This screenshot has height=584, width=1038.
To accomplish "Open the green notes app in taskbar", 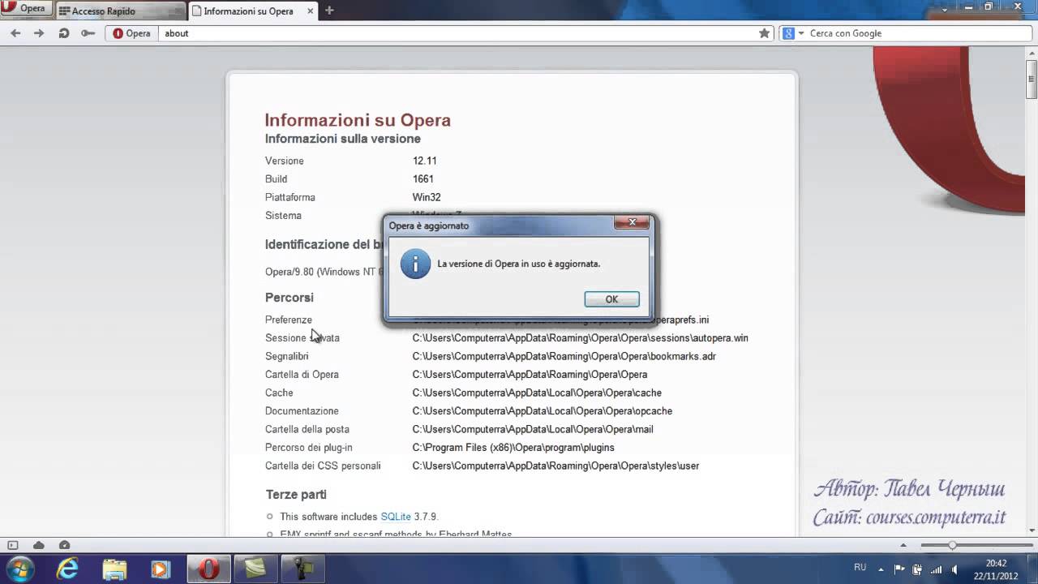I will pos(256,569).
